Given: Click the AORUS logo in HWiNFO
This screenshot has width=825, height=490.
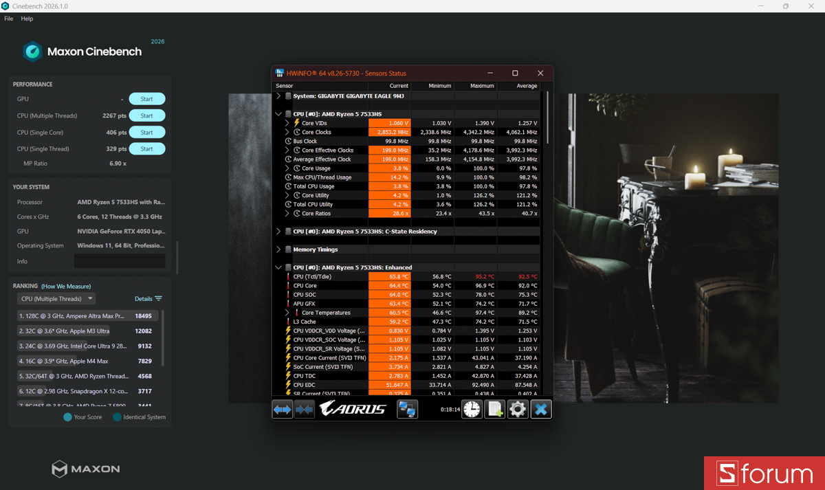Looking at the screenshot, I should (x=354, y=409).
